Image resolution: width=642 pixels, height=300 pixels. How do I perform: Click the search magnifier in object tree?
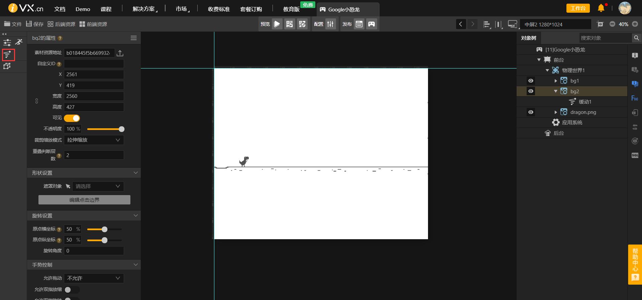click(x=636, y=38)
